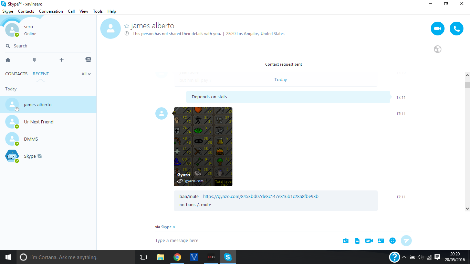This screenshot has width=470, height=264.
Task: Open the Gyazo stats image thumbnail
Action: coord(203,147)
